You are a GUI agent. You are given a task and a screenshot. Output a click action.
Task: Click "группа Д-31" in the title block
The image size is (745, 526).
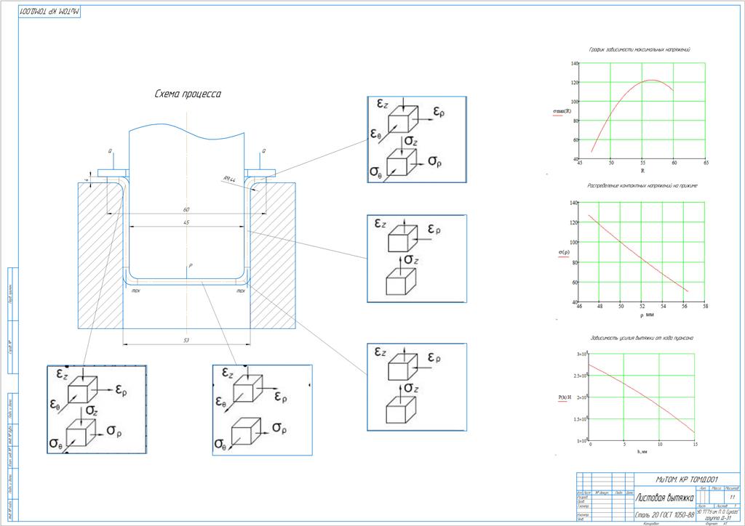point(718,519)
